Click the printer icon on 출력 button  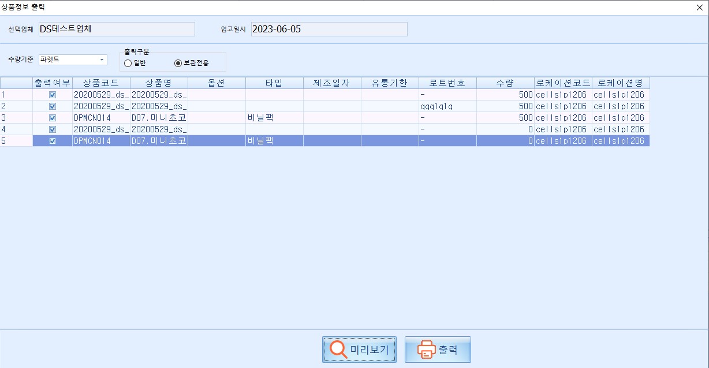coord(426,350)
